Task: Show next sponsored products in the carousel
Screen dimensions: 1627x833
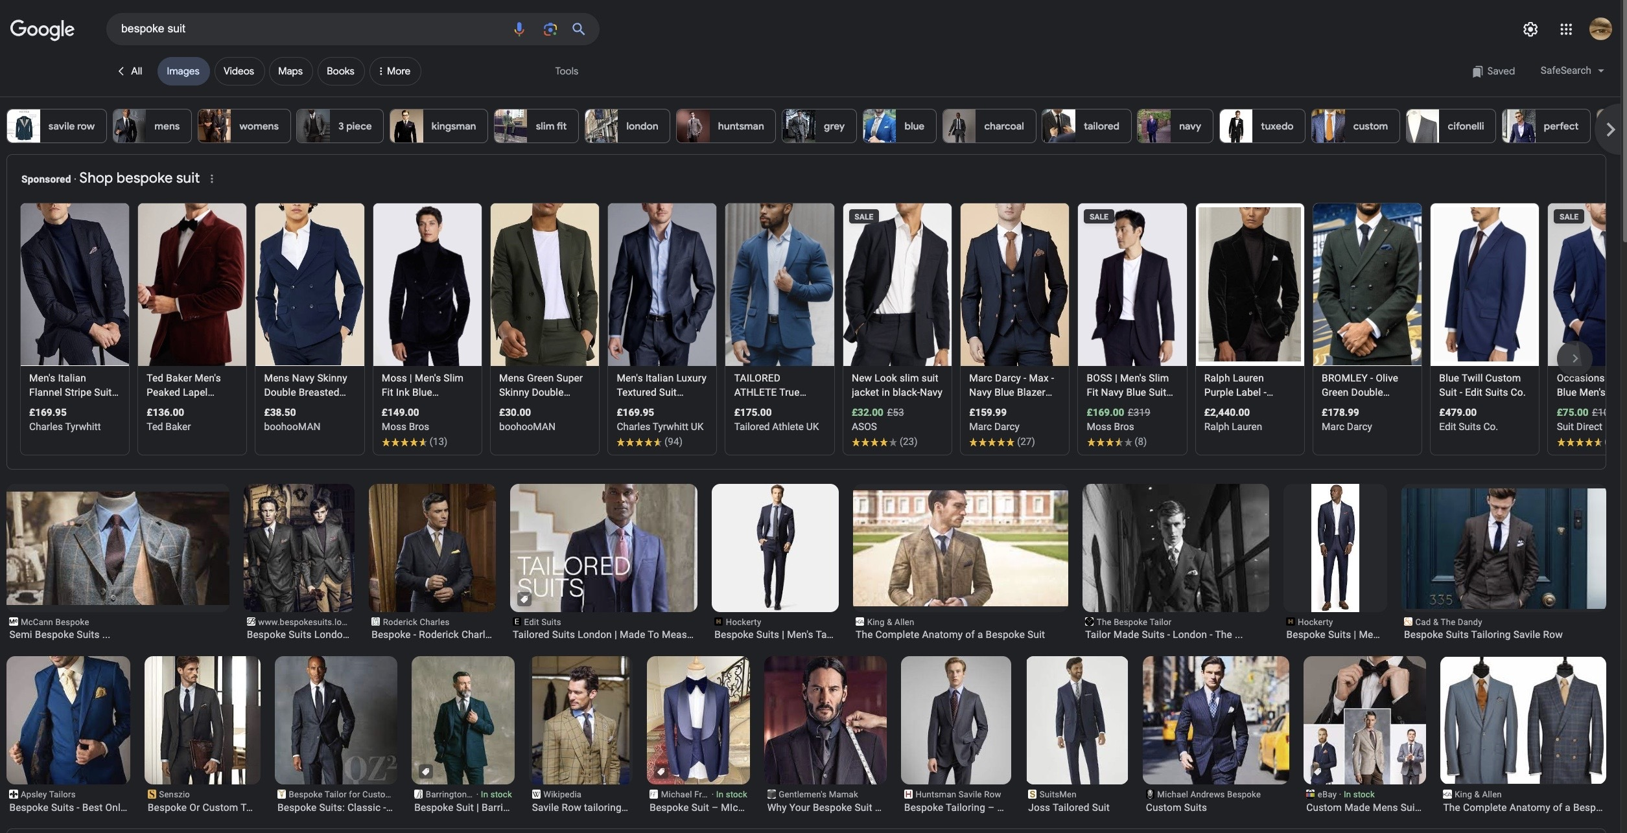Action: click(x=1574, y=358)
